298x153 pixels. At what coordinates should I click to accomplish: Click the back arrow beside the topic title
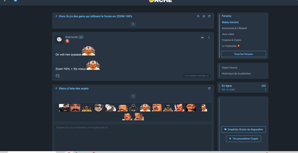56,16
